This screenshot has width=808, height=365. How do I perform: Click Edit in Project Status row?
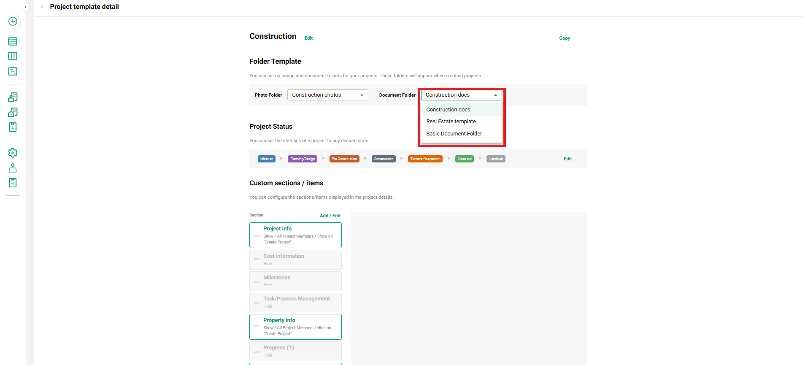(567, 159)
